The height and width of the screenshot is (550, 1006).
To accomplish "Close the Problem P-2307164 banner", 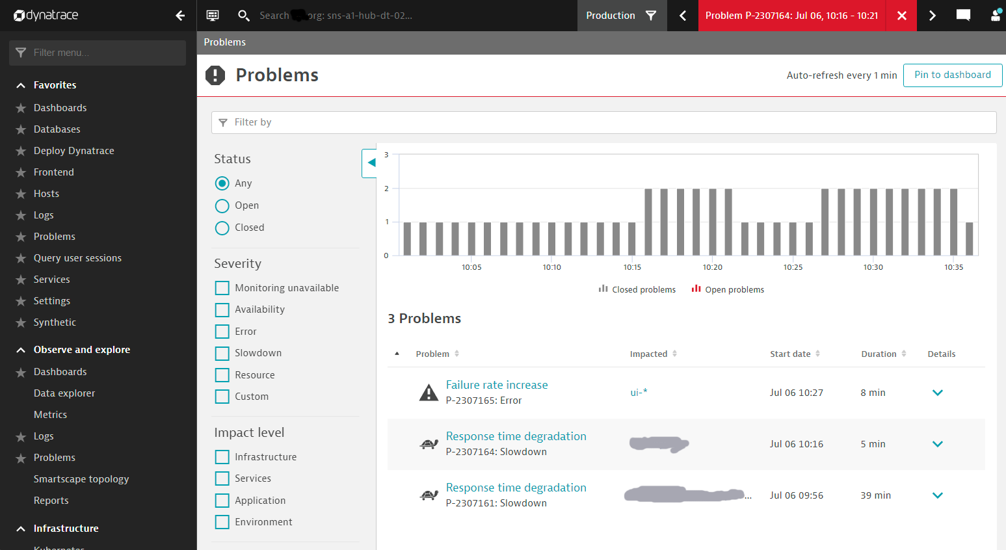I will tap(901, 16).
